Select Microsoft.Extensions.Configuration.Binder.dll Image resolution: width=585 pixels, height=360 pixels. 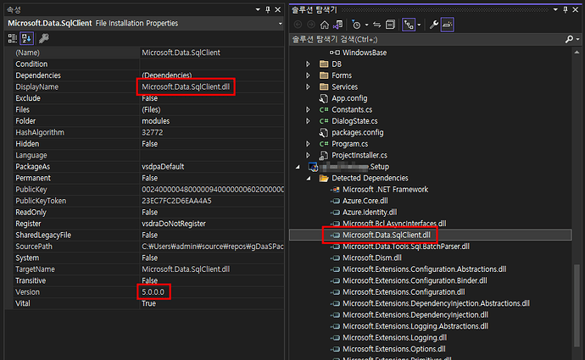[x=415, y=280]
